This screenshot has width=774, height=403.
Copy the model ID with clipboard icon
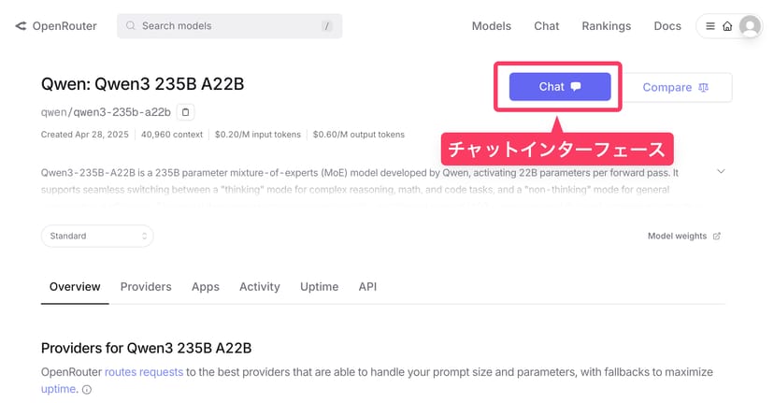click(x=185, y=112)
